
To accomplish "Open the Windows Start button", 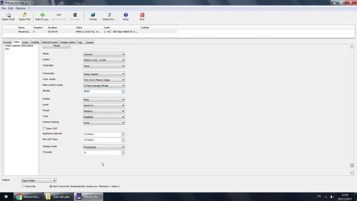I will pos(6,197).
